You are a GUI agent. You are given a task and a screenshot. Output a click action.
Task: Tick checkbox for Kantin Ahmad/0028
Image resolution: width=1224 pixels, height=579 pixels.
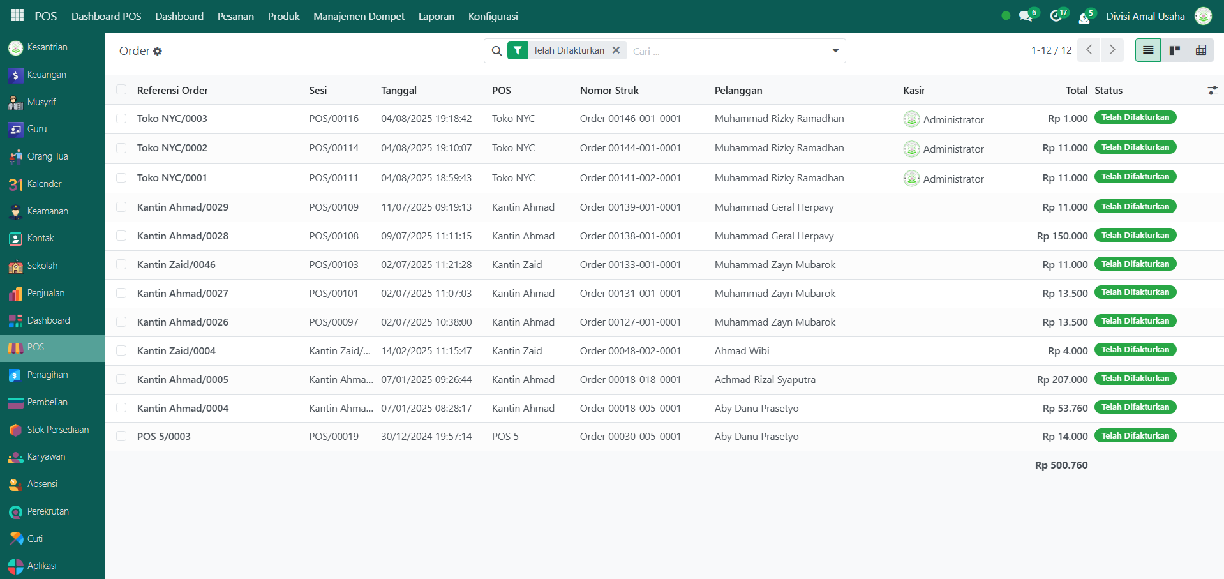[x=121, y=236]
